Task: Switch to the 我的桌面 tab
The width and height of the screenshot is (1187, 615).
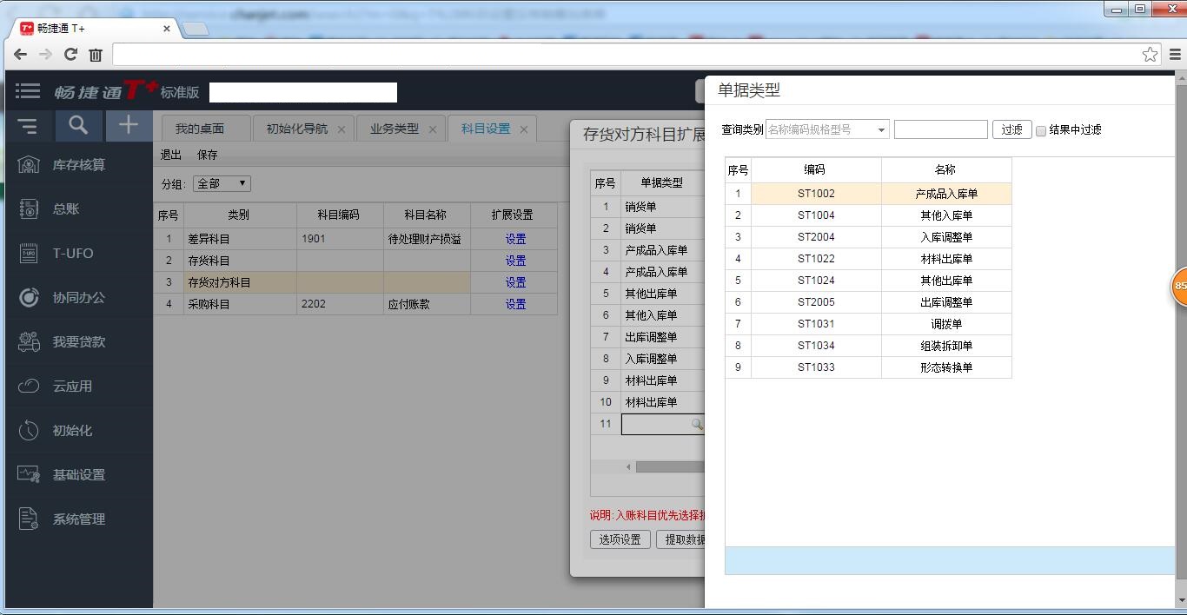Action: click(202, 128)
